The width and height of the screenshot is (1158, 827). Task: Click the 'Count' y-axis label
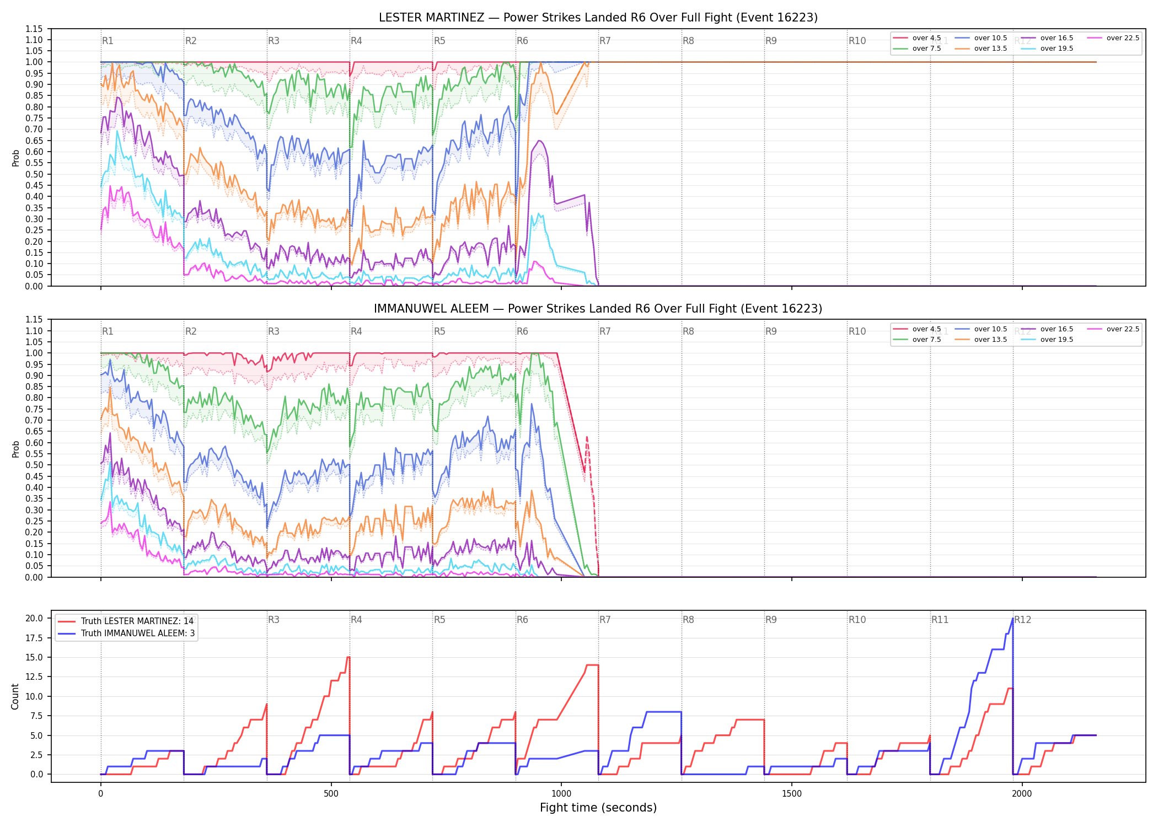click(15, 696)
